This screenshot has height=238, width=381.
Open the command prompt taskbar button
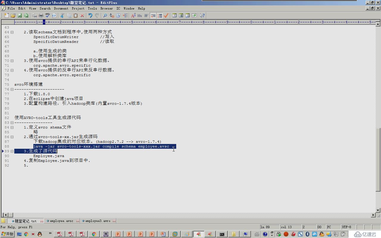[x=222, y=234]
